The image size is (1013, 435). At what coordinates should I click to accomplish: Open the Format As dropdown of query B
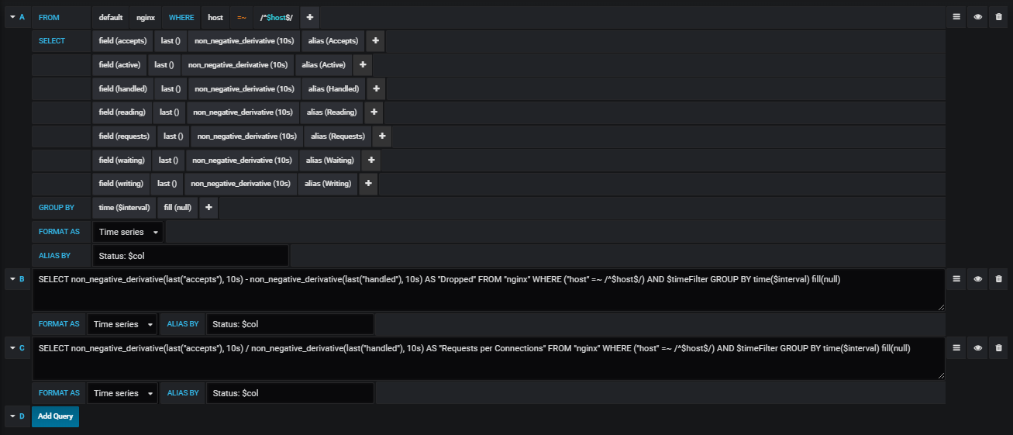pos(122,324)
